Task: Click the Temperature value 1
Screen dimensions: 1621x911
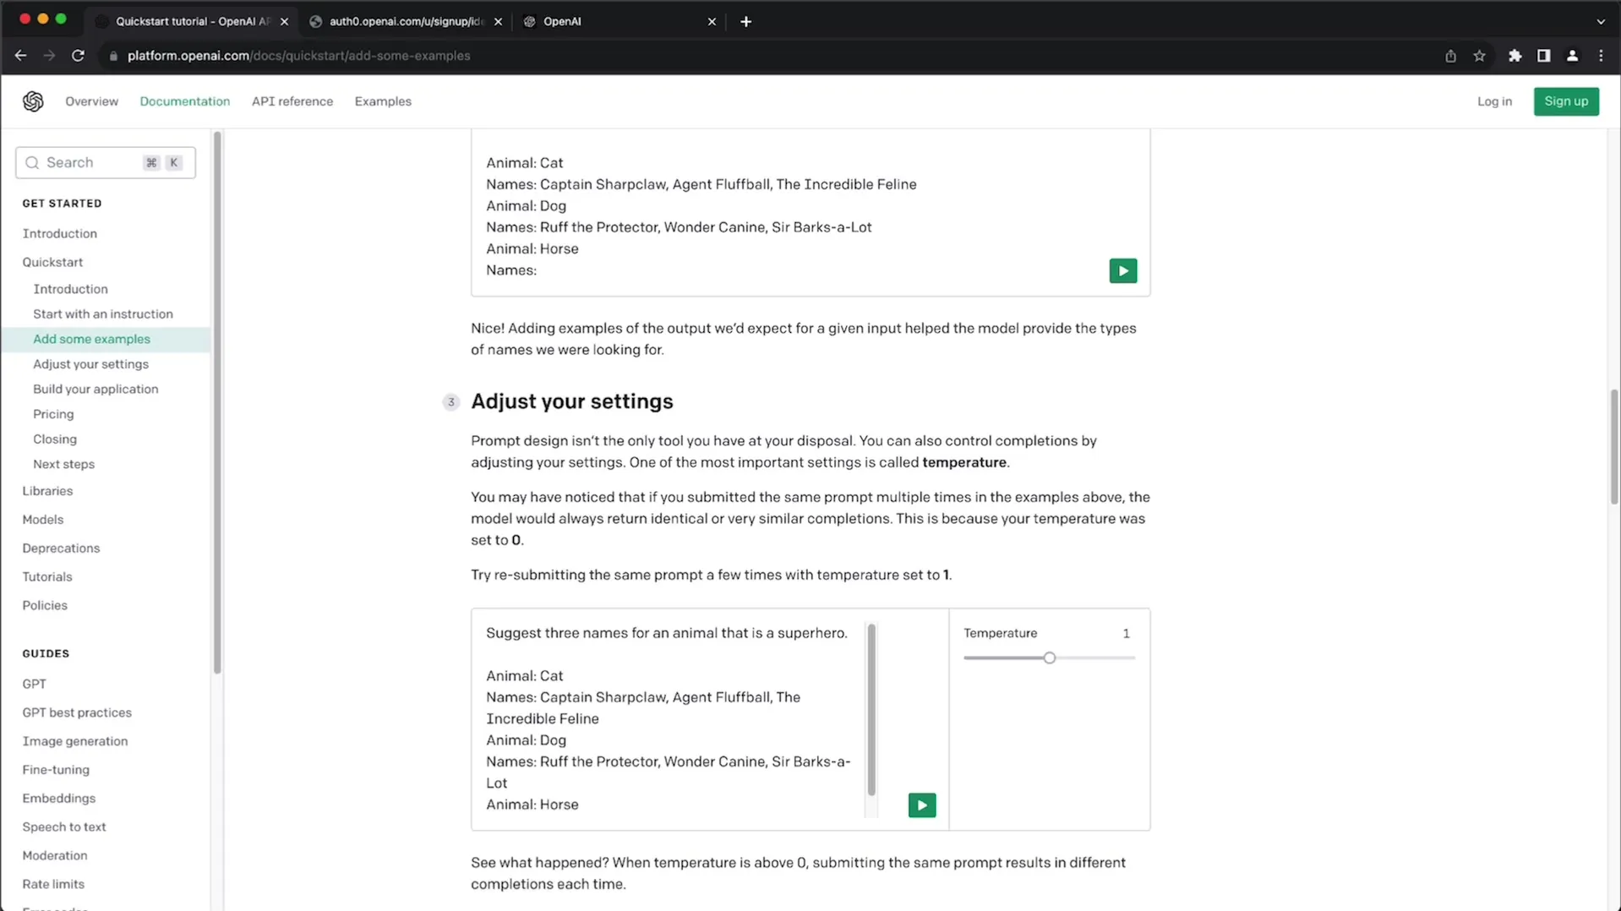Action: point(1126,633)
